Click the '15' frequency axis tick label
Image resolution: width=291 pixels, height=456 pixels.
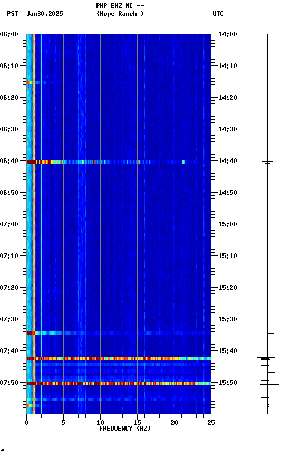point(138,423)
